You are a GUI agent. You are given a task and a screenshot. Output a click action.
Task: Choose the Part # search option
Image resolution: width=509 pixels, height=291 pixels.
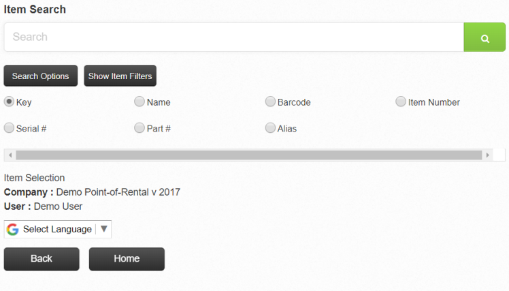click(139, 127)
